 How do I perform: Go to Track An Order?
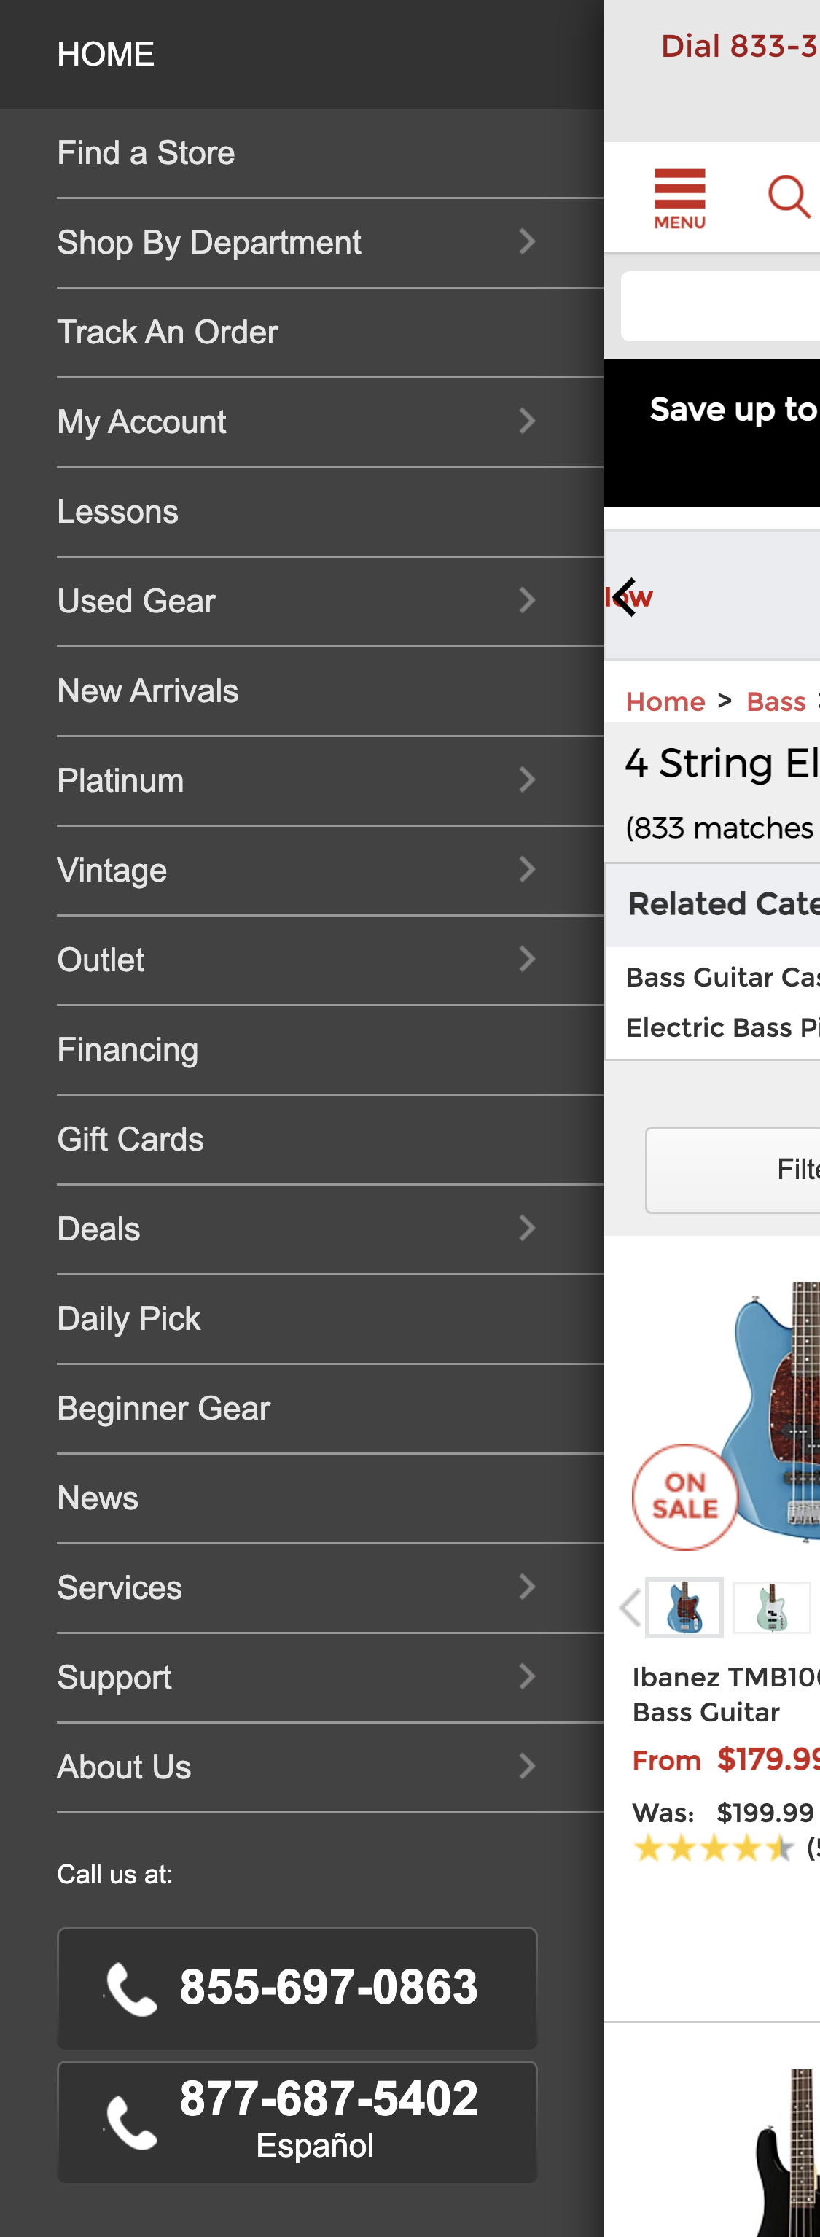(x=168, y=332)
